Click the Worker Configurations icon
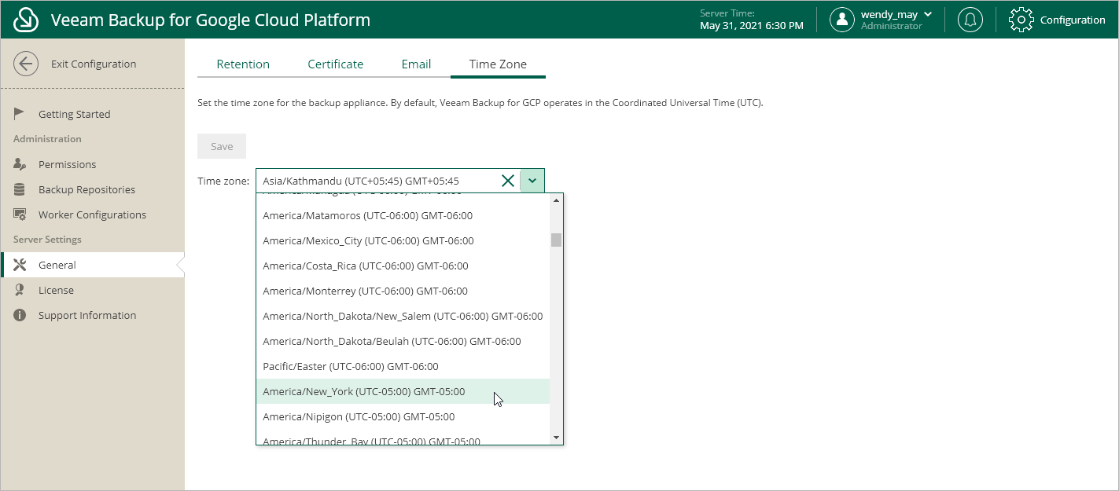 click(x=20, y=214)
